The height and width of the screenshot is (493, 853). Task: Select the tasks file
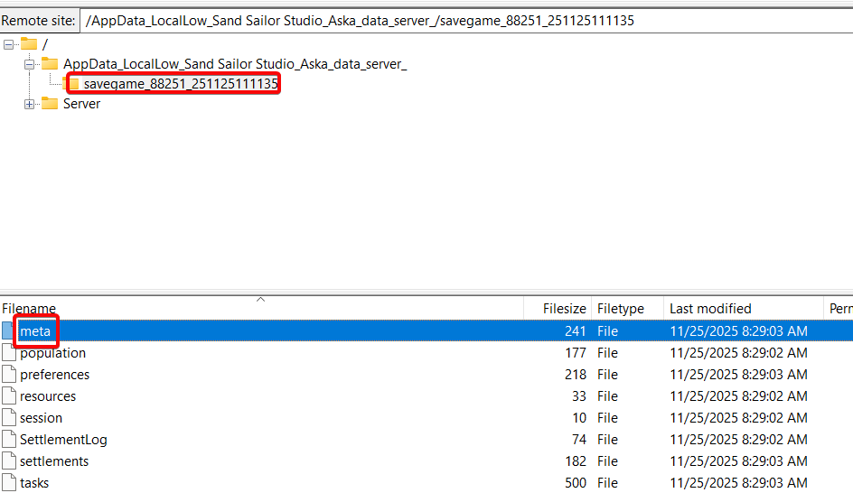pos(34,483)
